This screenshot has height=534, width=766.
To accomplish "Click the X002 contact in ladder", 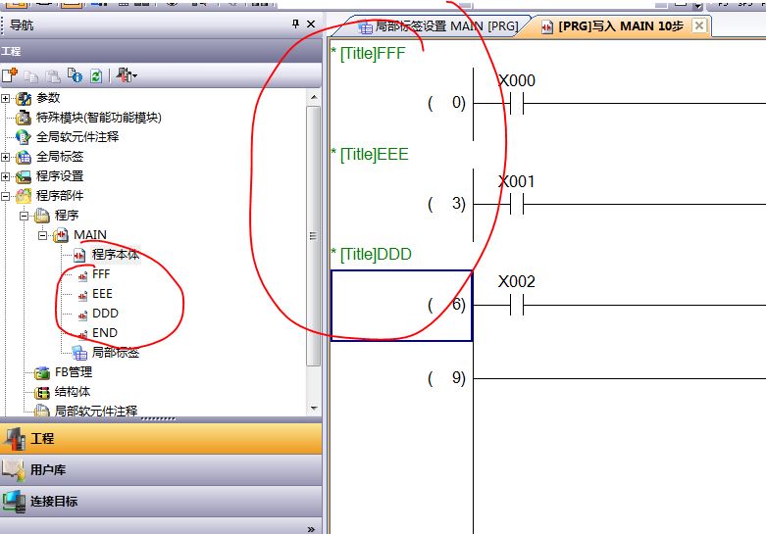I will pyautogui.click(x=516, y=306).
